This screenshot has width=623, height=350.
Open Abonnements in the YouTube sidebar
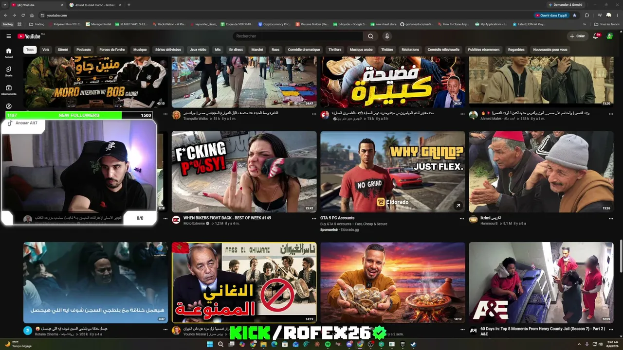pyautogui.click(x=9, y=90)
